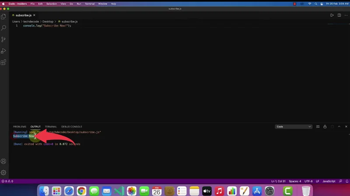Viewport: 350px width, 196px height.
Task: Clear the output panel contents
Action: 318,127
